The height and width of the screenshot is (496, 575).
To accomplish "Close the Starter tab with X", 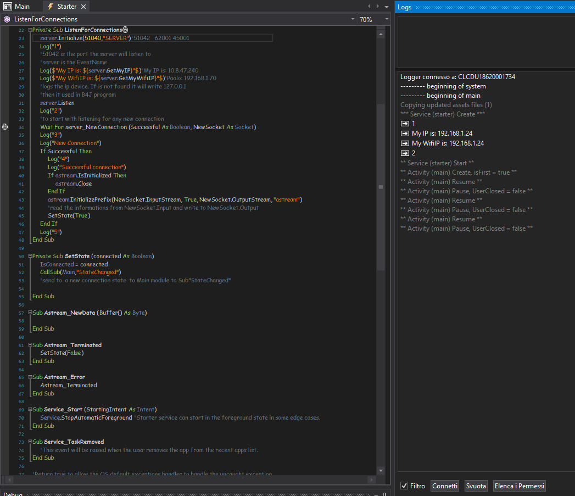I will 83,7.
